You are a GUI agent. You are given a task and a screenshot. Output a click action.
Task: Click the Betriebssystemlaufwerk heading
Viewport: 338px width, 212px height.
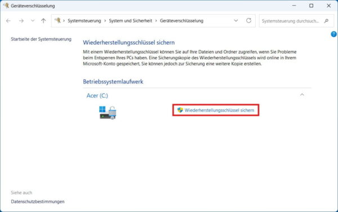[113, 82]
